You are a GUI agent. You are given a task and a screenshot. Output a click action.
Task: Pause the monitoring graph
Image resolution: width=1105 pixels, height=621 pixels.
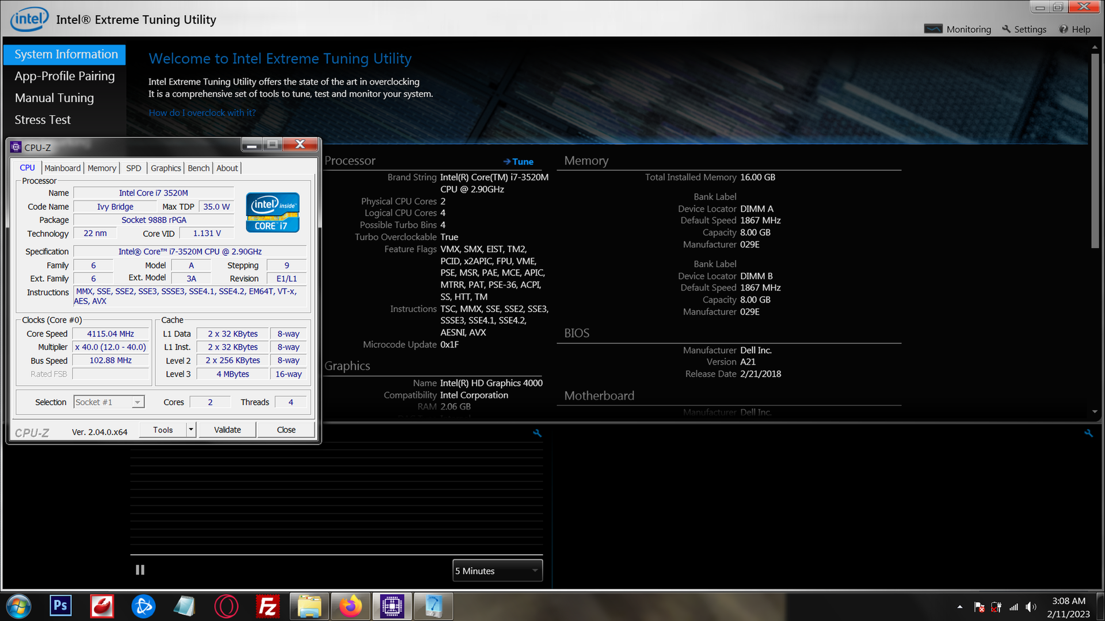[140, 570]
